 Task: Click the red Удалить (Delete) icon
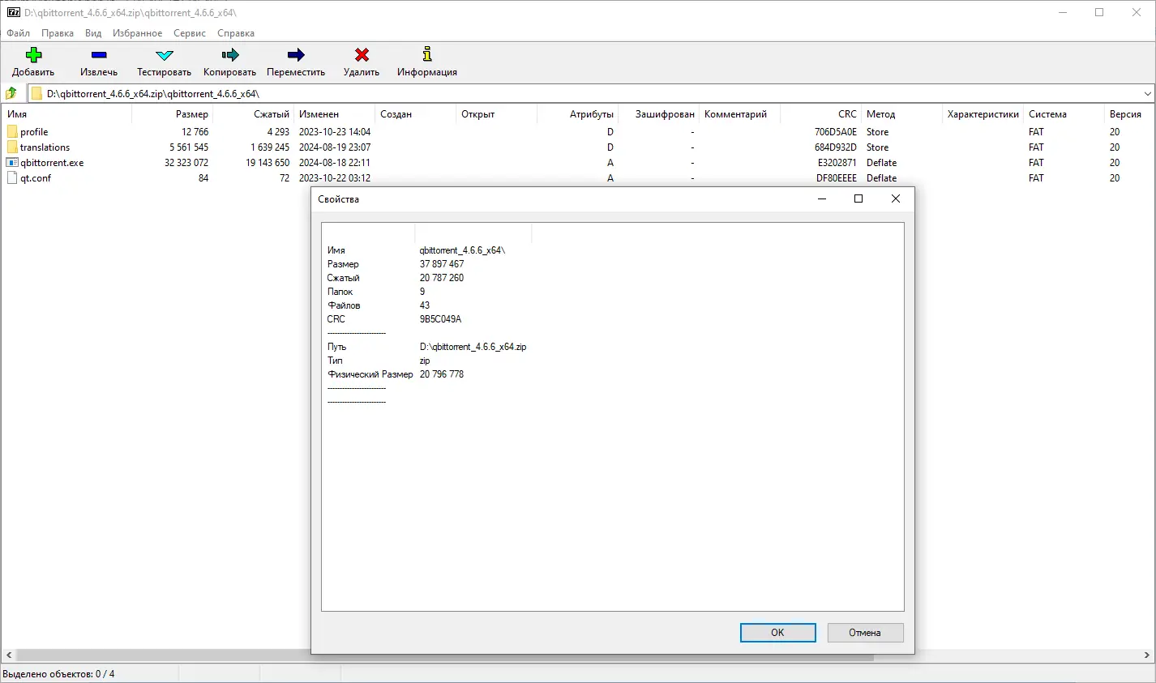click(x=361, y=55)
